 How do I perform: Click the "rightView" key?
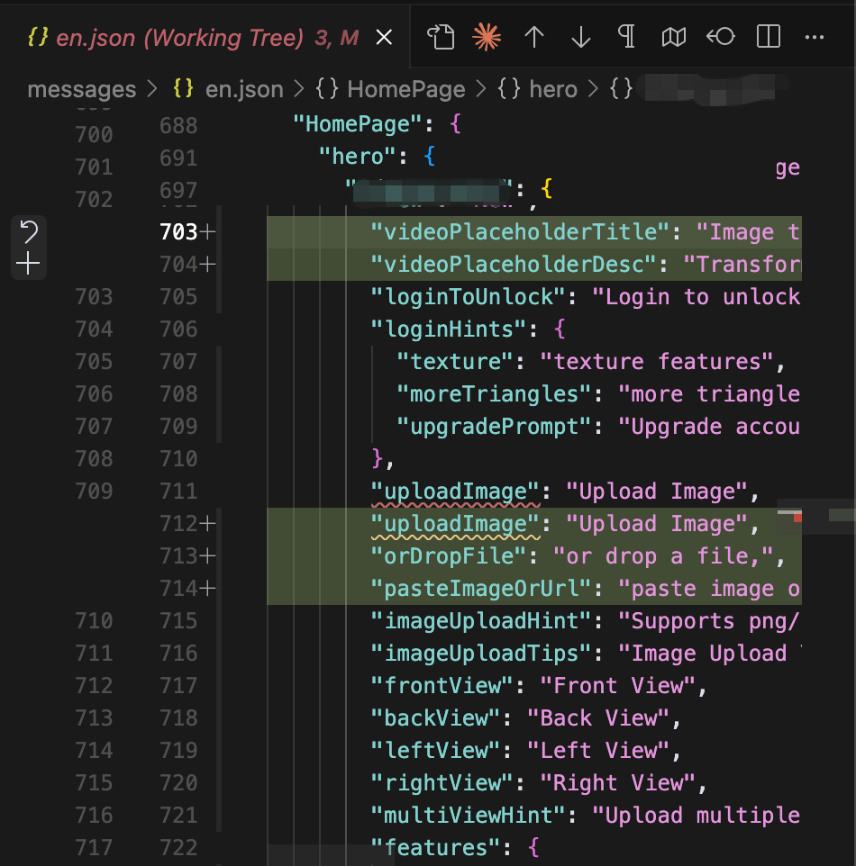[442, 783]
